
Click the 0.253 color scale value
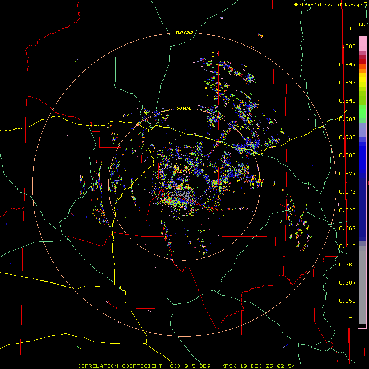[x=347, y=301]
